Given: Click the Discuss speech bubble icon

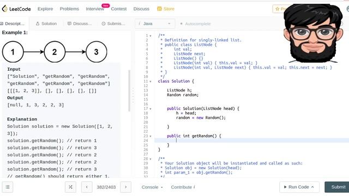Looking at the screenshot, I should pos(69,23).
